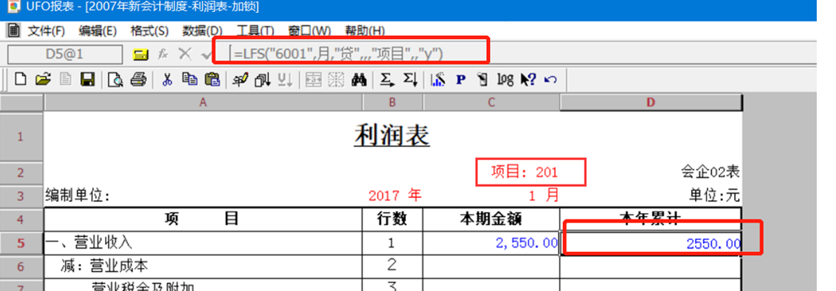Select column D header
This screenshot has width=836, height=291.
point(651,103)
